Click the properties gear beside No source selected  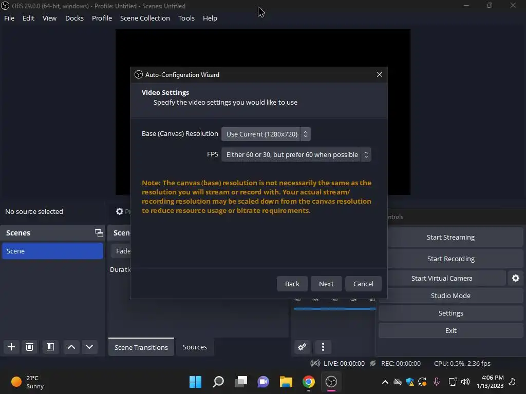tap(120, 211)
